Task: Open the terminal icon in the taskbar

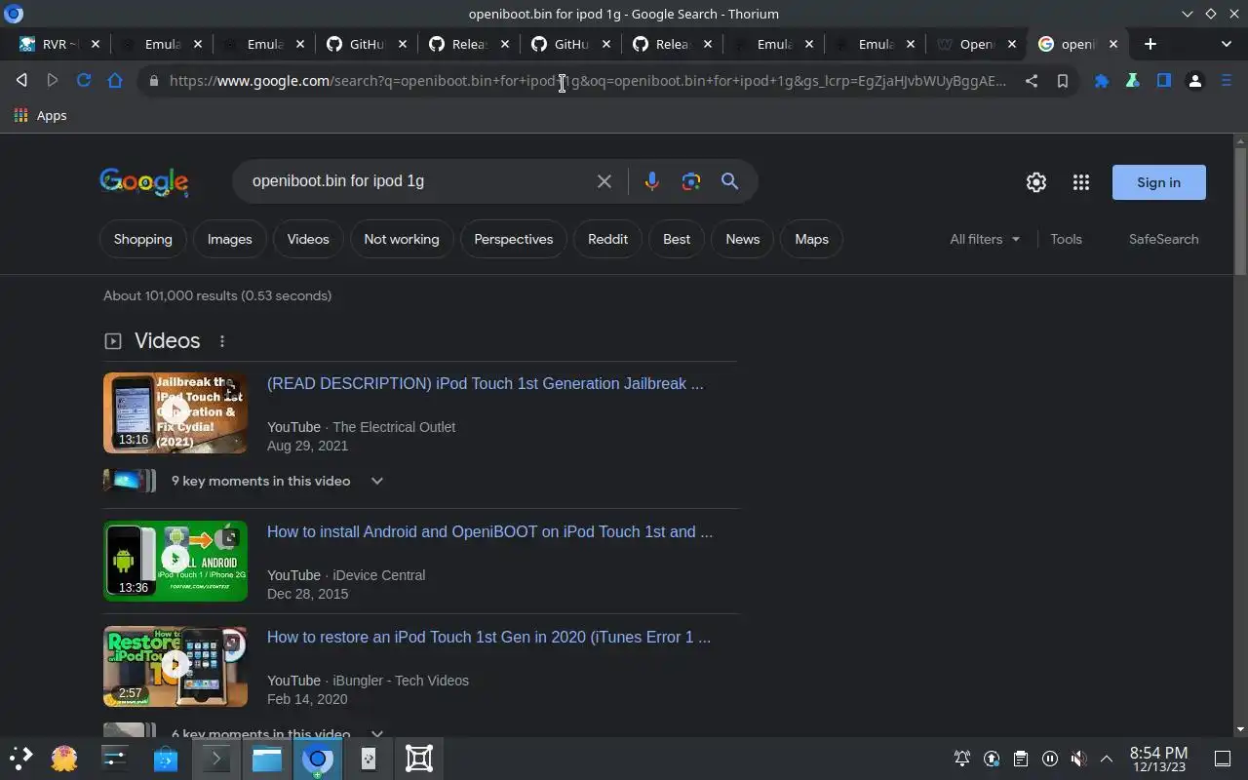Action: click(216, 759)
